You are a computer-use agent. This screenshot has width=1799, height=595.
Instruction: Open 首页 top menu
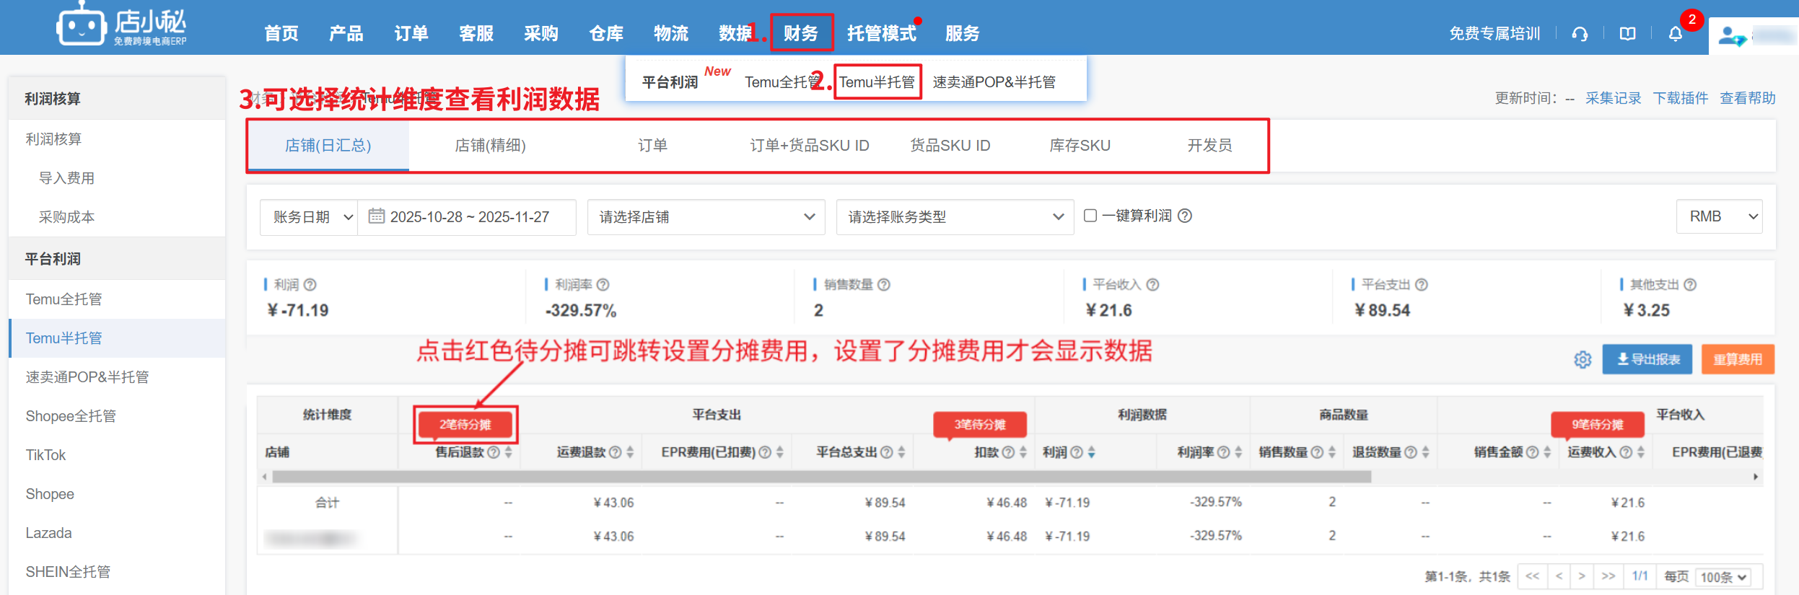[281, 33]
